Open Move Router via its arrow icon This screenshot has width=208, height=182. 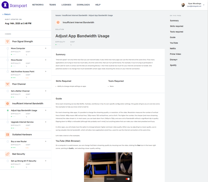click(x=45, y=60)
